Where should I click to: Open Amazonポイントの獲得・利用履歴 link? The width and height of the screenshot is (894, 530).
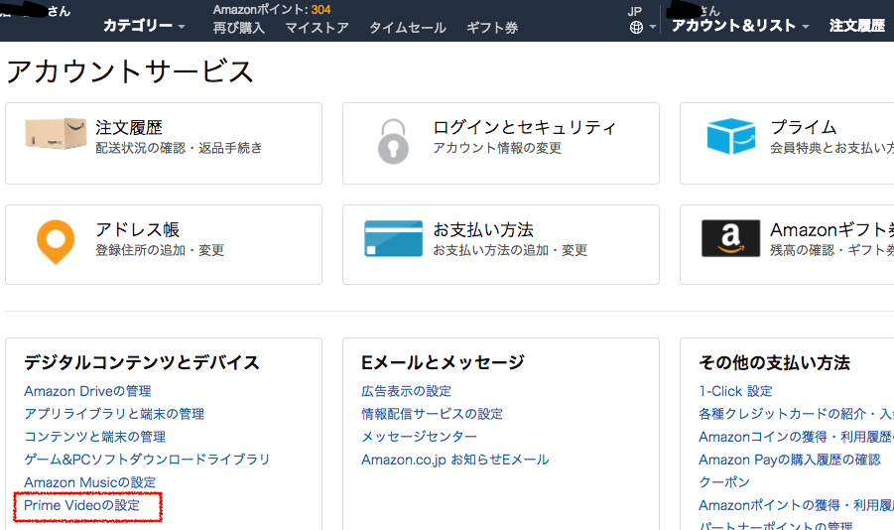[797, 505]
